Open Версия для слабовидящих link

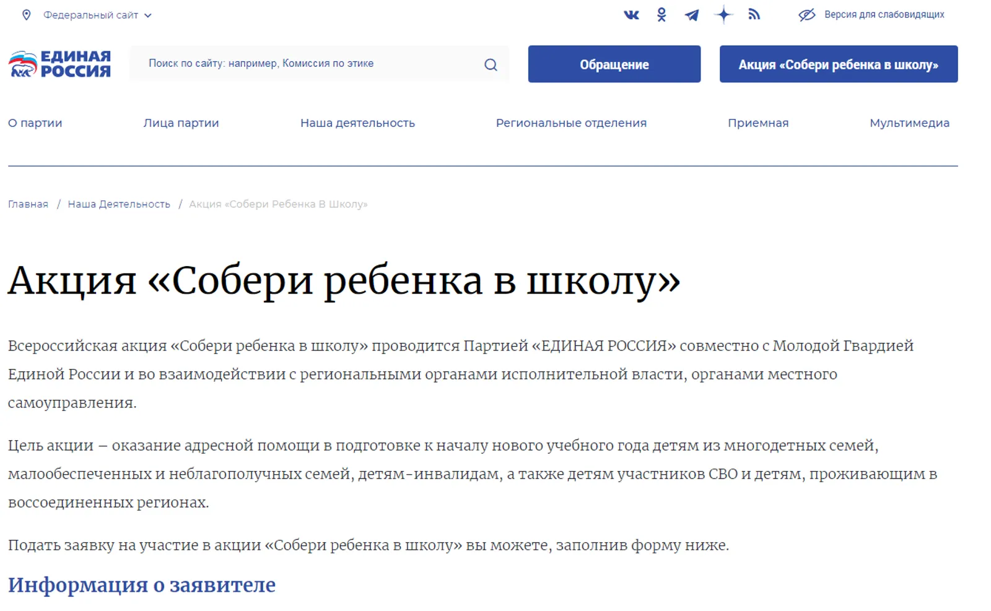click(x=884, y=14)
